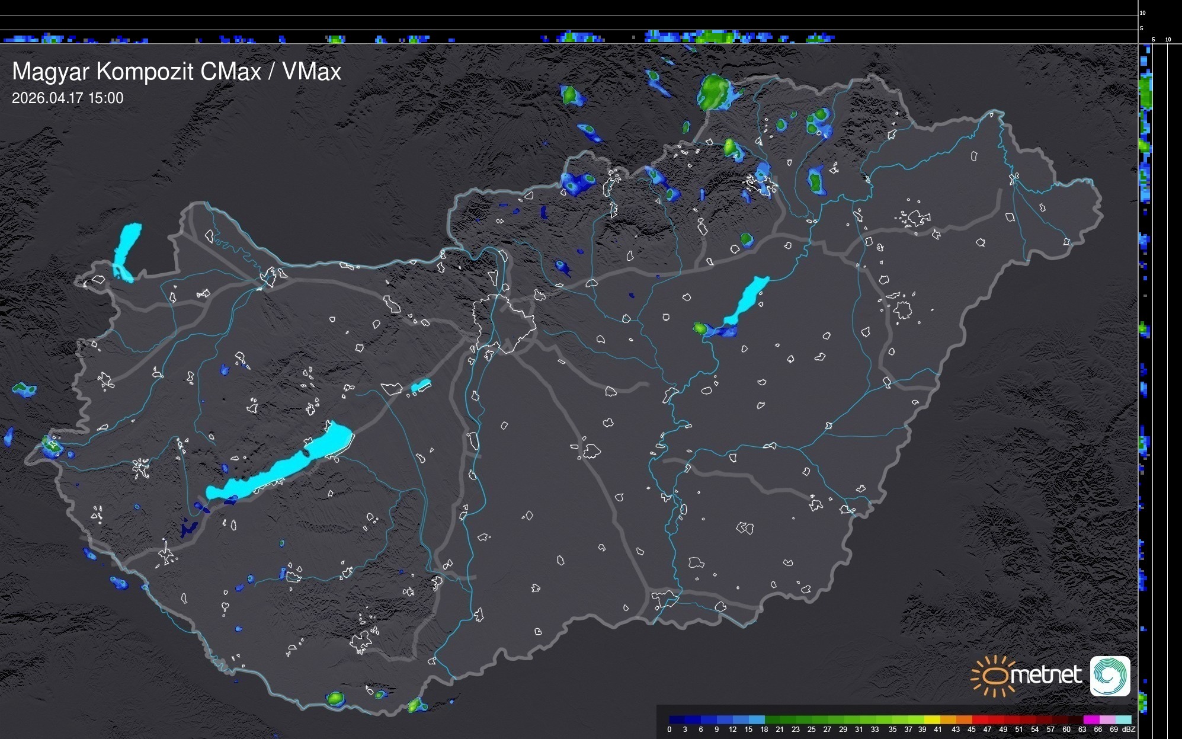The width and height of the screenshot is (1182, 739).
Task: Click the Budapest city outline
Action: 505,323
